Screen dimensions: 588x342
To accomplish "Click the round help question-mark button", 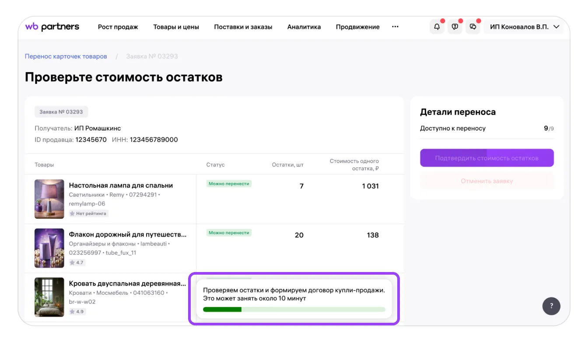I will [551, 306].
